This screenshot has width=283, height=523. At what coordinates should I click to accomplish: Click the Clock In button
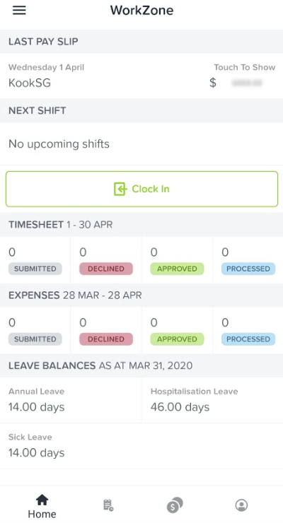tap(141, 189)
